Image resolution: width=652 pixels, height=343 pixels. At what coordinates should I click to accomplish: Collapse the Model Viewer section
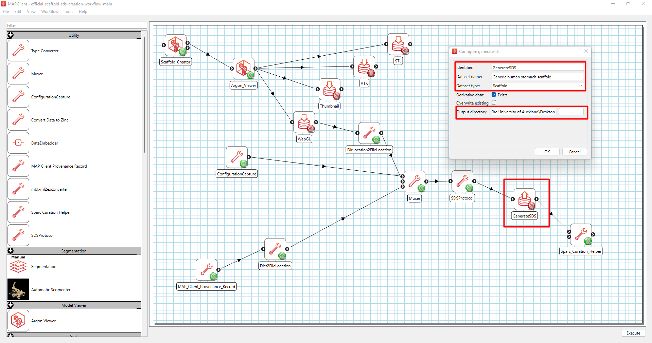click(x=11, y=305)
